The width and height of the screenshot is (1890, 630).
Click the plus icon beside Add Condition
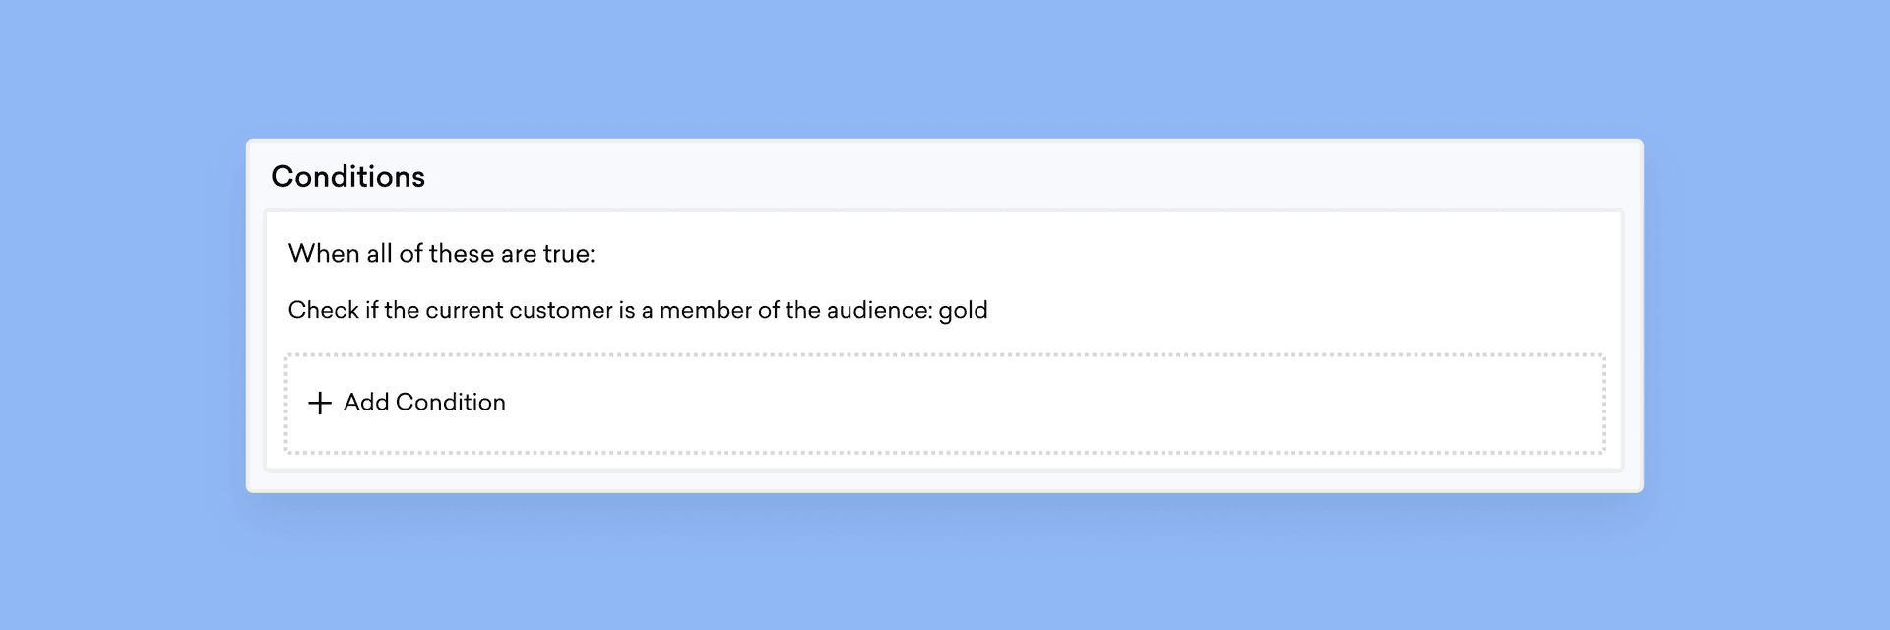point(319,403)
